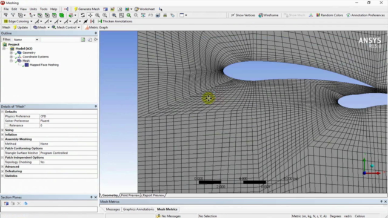
Task: Open the File menu
Action: tap(6, 9)
